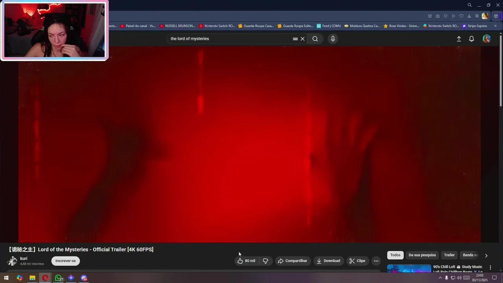Open Moldura Quebra Ca... bookmark
This screenshot has width=503, height=283.
pos(362,26)
